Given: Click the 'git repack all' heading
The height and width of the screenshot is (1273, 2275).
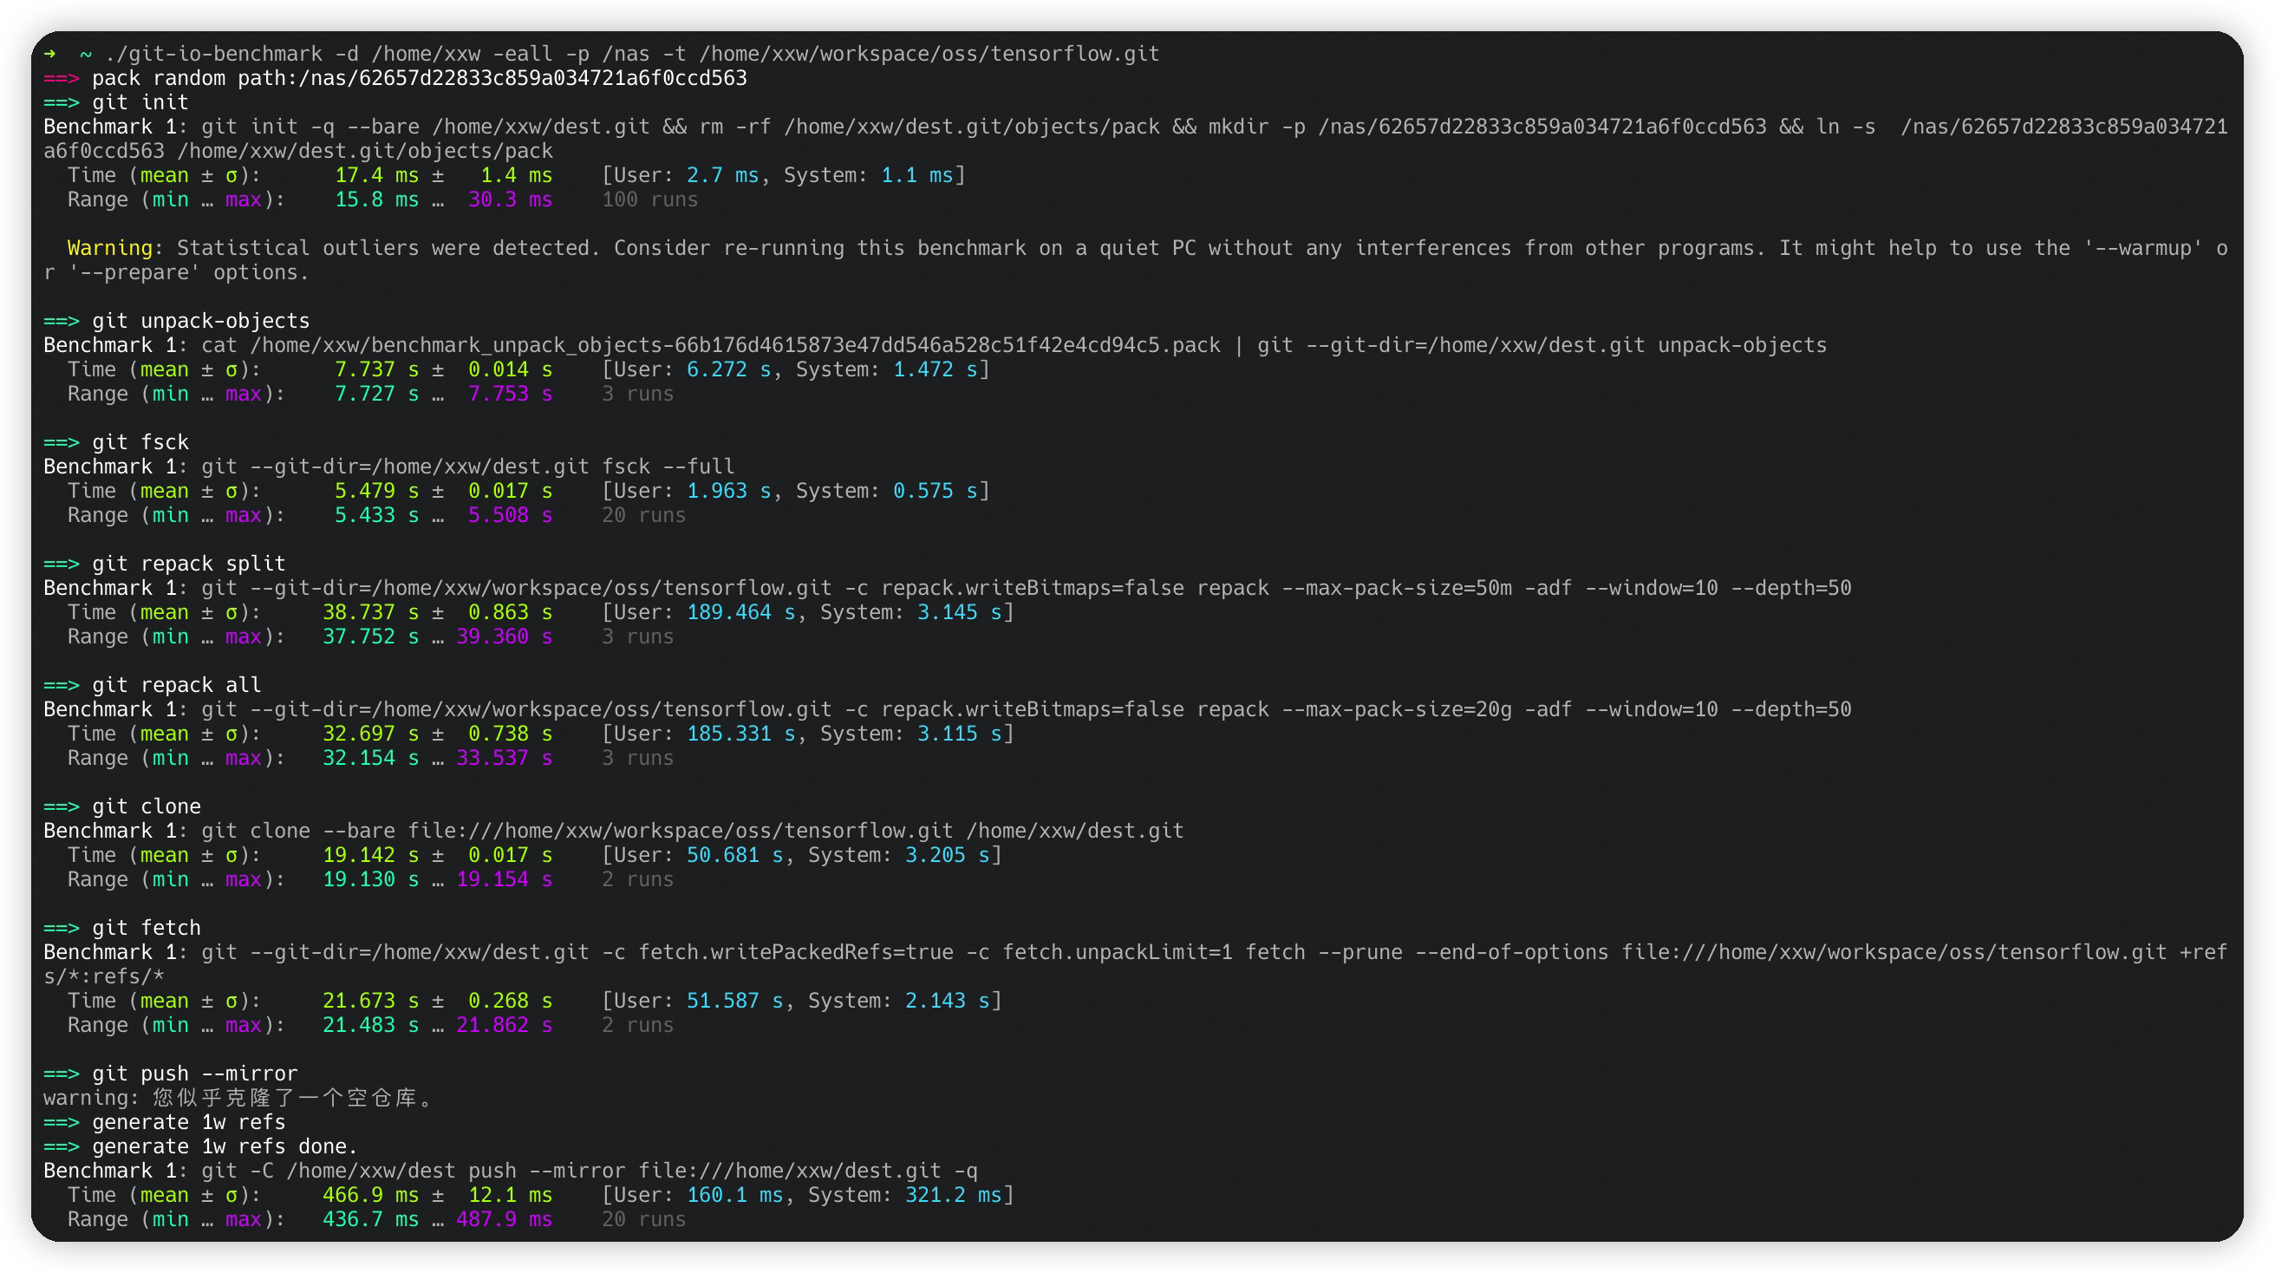Looking at the screenshot, I should 176,686.
